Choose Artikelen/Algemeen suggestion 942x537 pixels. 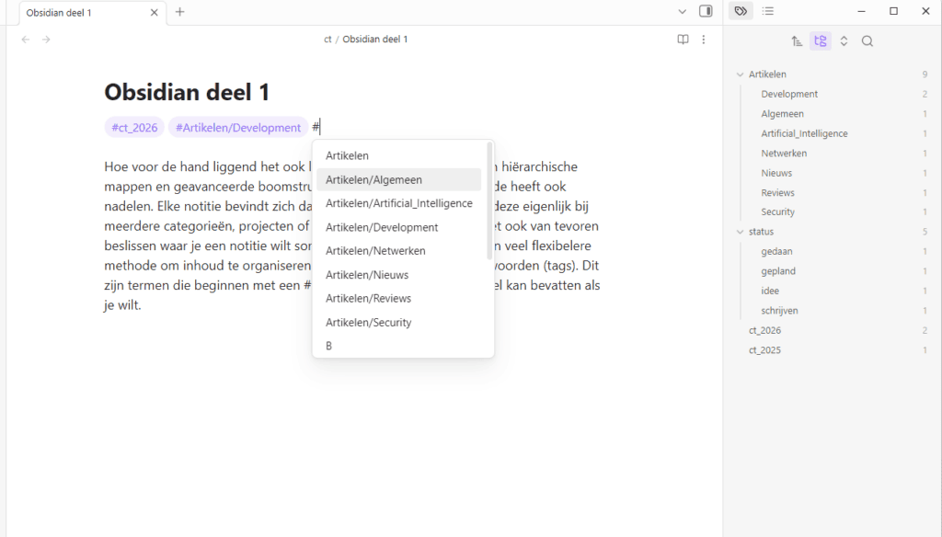click(x=399, y=179)
